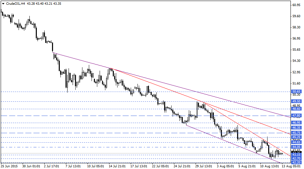The width and height of the screenshot is (304, 169).
Task: Click the 25 Jun 2015 date label
Action: click(x=9, y=166)
